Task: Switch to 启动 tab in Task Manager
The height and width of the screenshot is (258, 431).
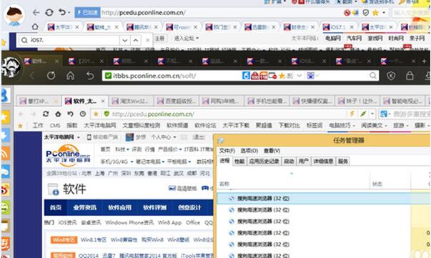Action: pos(289,162)
